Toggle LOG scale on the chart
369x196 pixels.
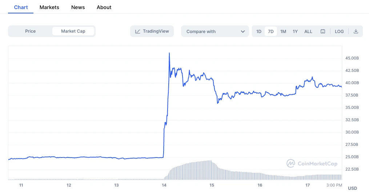(x=339, y=32)
